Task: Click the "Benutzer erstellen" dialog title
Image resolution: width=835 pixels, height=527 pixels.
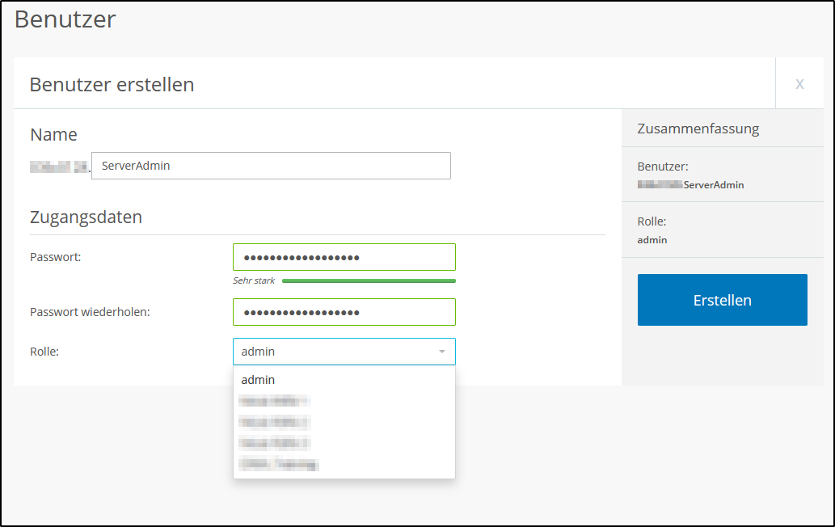Action: 111,83
